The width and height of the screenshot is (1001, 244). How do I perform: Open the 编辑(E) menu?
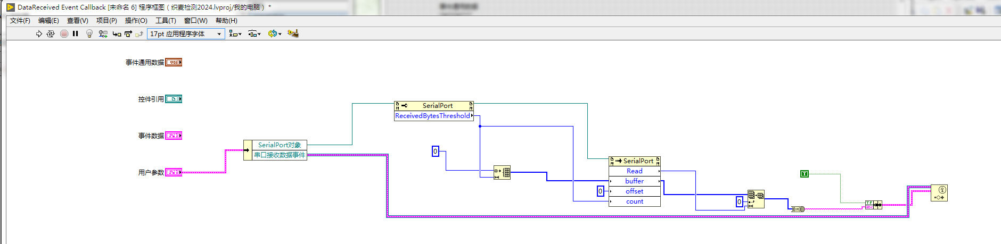coord(48,21)
